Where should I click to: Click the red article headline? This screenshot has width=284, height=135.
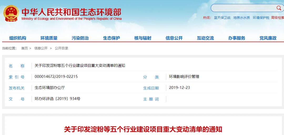point(143,129)
